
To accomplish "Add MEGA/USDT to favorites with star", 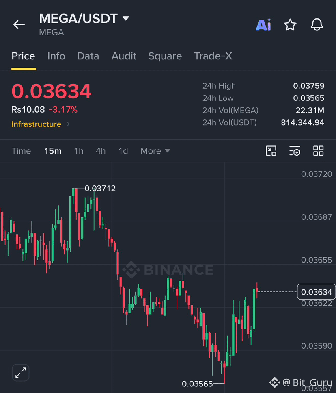I will tap(290, 24).
